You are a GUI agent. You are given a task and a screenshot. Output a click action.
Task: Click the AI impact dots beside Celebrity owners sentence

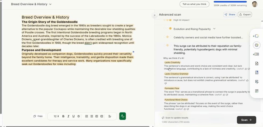pyautogui.click(x=167, y=37)
